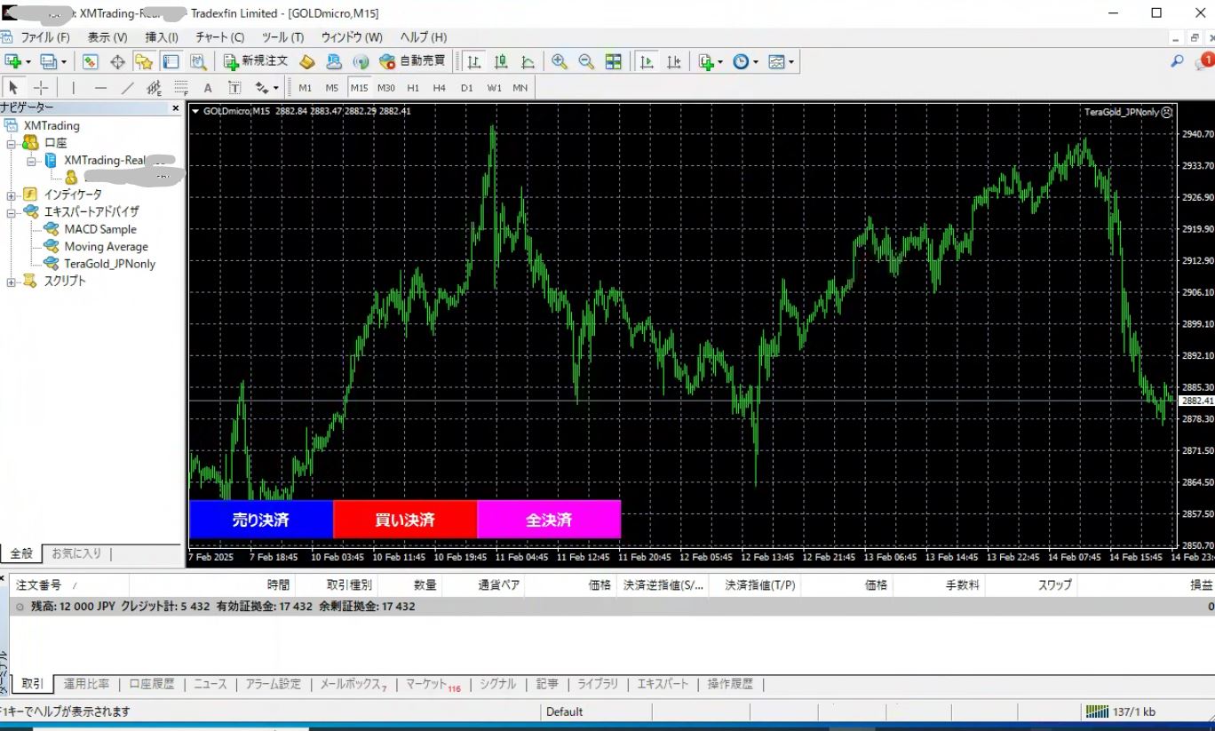Viewport: 1215px width, 731px height.
Task: Select MACD Sample expert advisor
Action: point(99,229)
